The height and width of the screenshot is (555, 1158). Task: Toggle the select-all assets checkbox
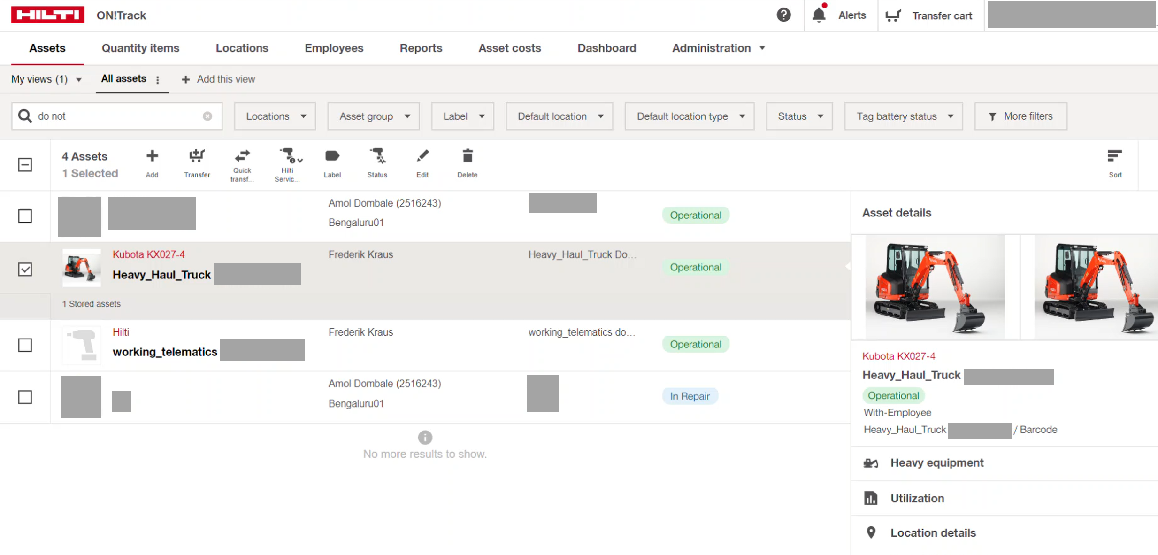coord(25,165)
